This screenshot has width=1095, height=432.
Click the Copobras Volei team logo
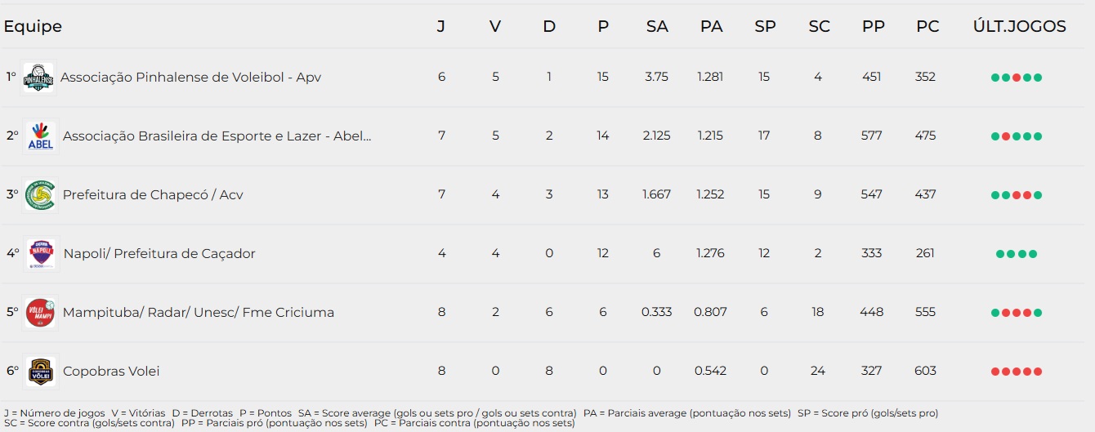[41, 372]
